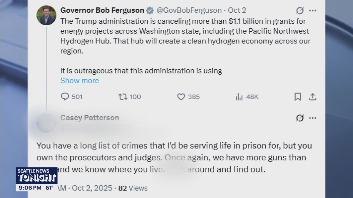Click the repost icon showing 100
Screen dimensions: 353x198
pyautogui.click(x=122, y=97)
